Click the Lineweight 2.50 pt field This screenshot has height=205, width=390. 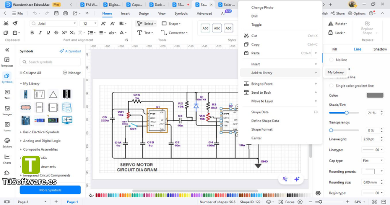click(x=372, y=139)
